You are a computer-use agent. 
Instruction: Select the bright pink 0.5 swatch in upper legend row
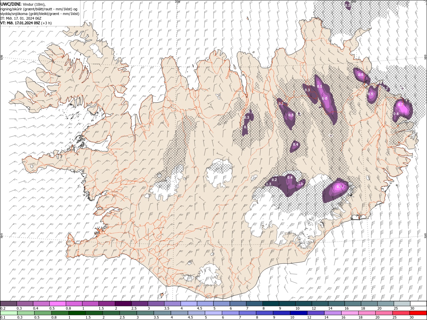(58, 304)
